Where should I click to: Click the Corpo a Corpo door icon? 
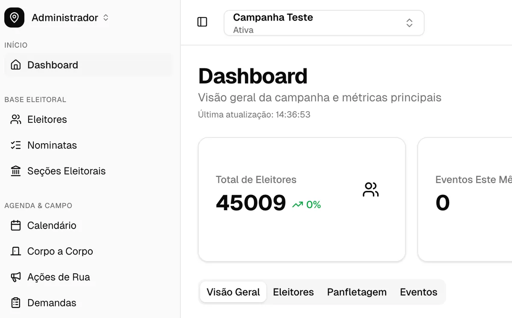click(x=16, y=252)
